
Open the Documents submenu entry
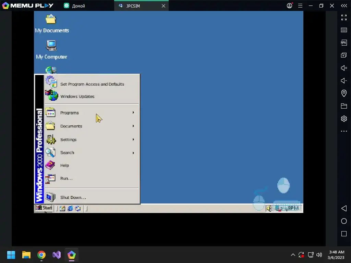tap(92, 126)
